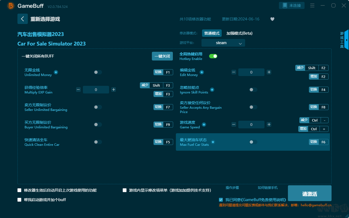Click 增加 Ctrl = hotkey for Game Speed

[x=313, y=129]
